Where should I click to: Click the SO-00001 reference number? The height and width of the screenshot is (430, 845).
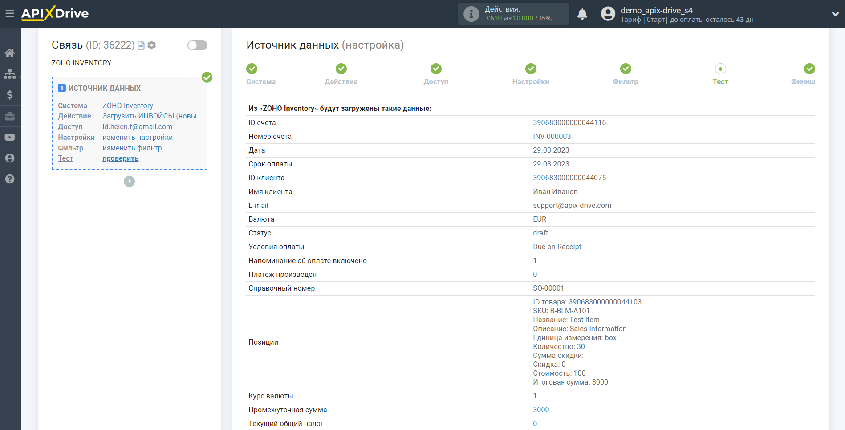(x=548, y=288)
